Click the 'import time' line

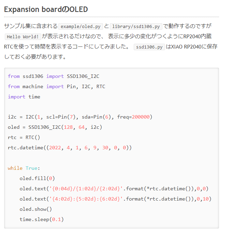point(24,97)
